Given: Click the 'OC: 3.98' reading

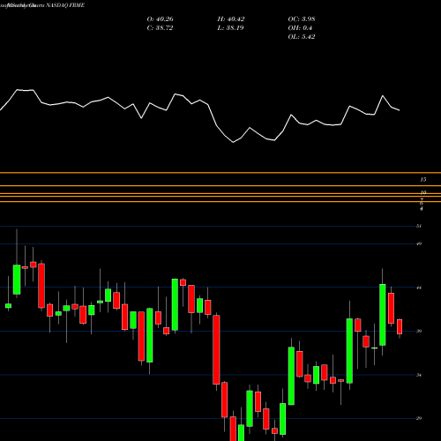Looking at the screenshot, I should tap(302, 19).
